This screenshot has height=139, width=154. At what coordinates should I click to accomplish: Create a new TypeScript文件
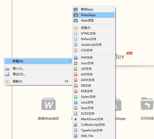click(x=94, y=130)
